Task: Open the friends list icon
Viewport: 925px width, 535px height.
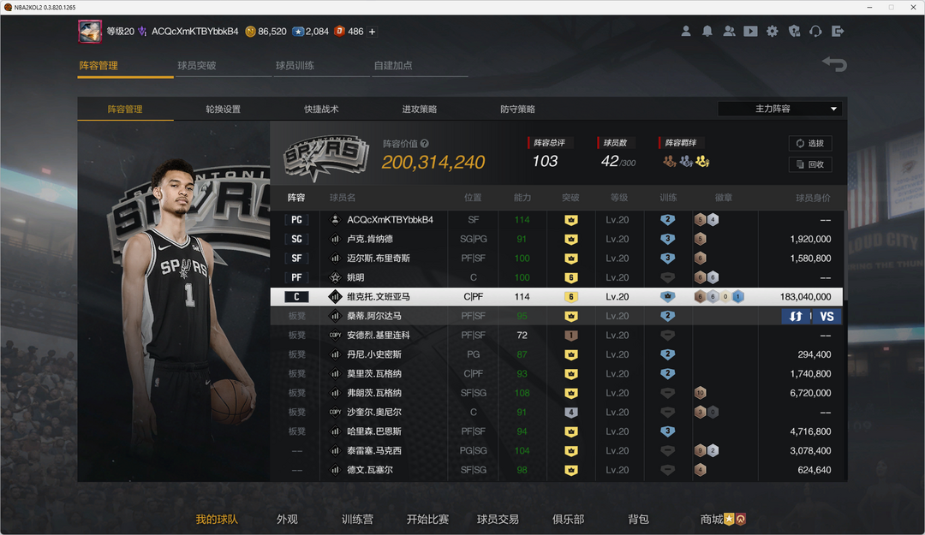Action: click(729, 32)
